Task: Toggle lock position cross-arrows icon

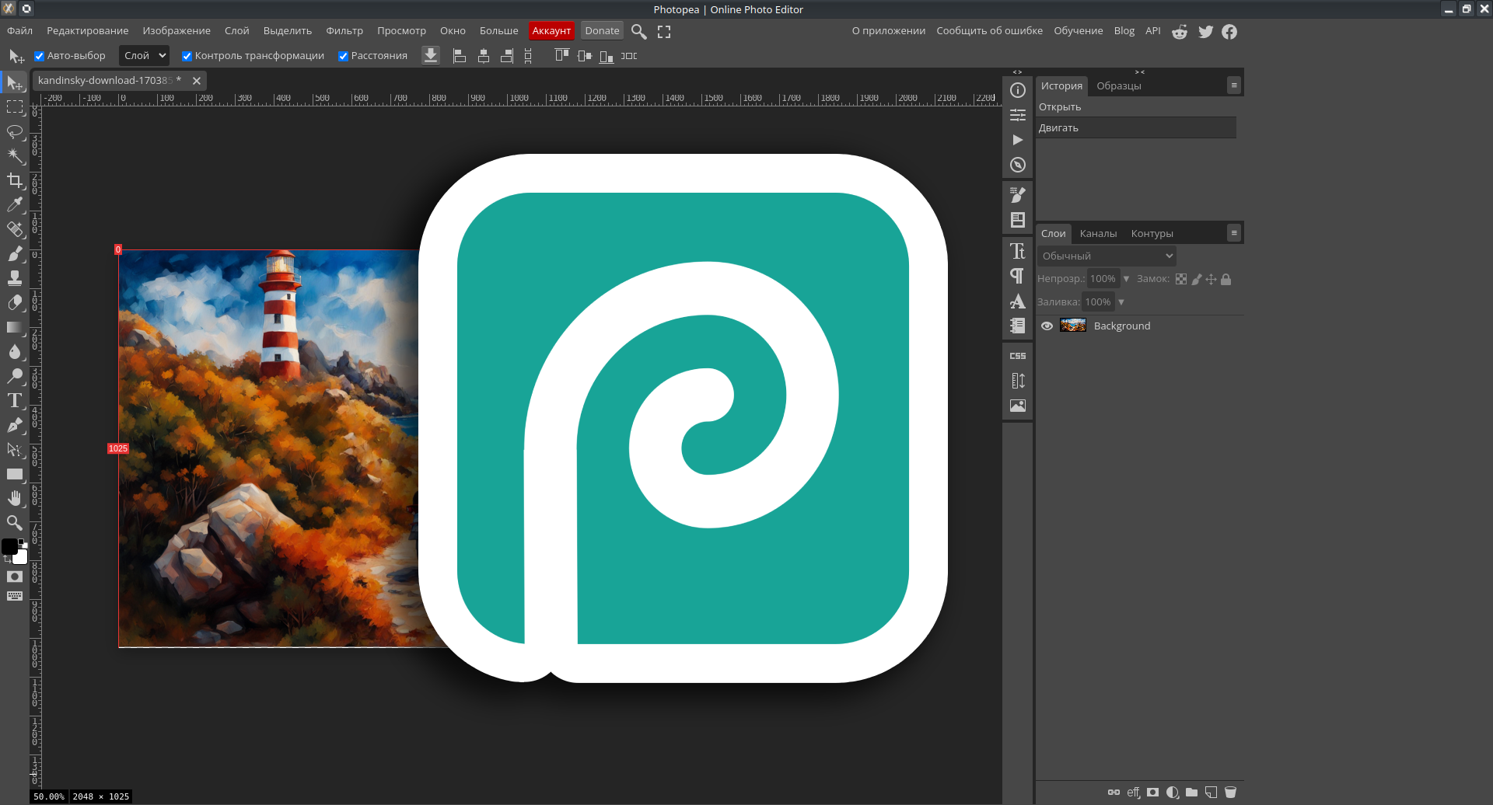Action: coord(1211,279)
